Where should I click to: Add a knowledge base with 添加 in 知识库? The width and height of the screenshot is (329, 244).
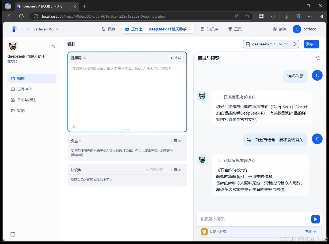click(175, 170)
